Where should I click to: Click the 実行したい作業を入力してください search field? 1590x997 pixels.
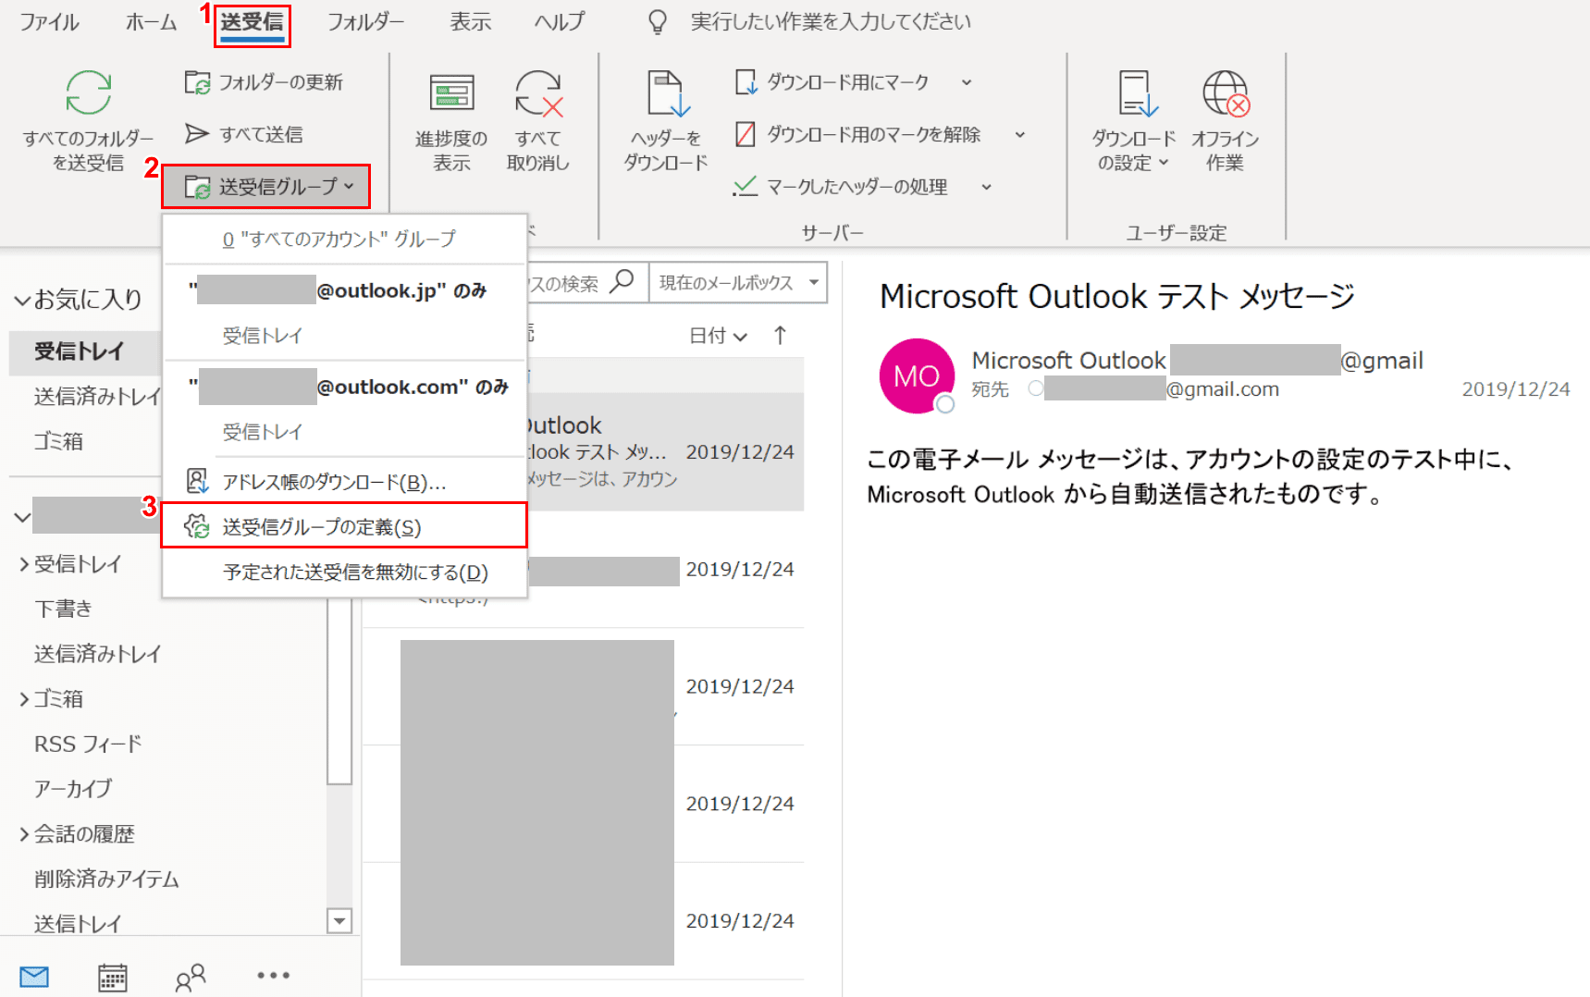pyautogui.click(x=830, y=22)
